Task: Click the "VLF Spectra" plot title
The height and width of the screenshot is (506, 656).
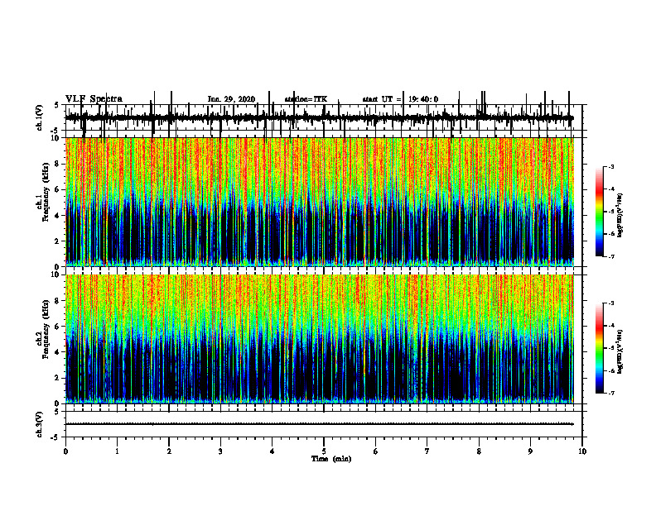Action: click(94, 99)
